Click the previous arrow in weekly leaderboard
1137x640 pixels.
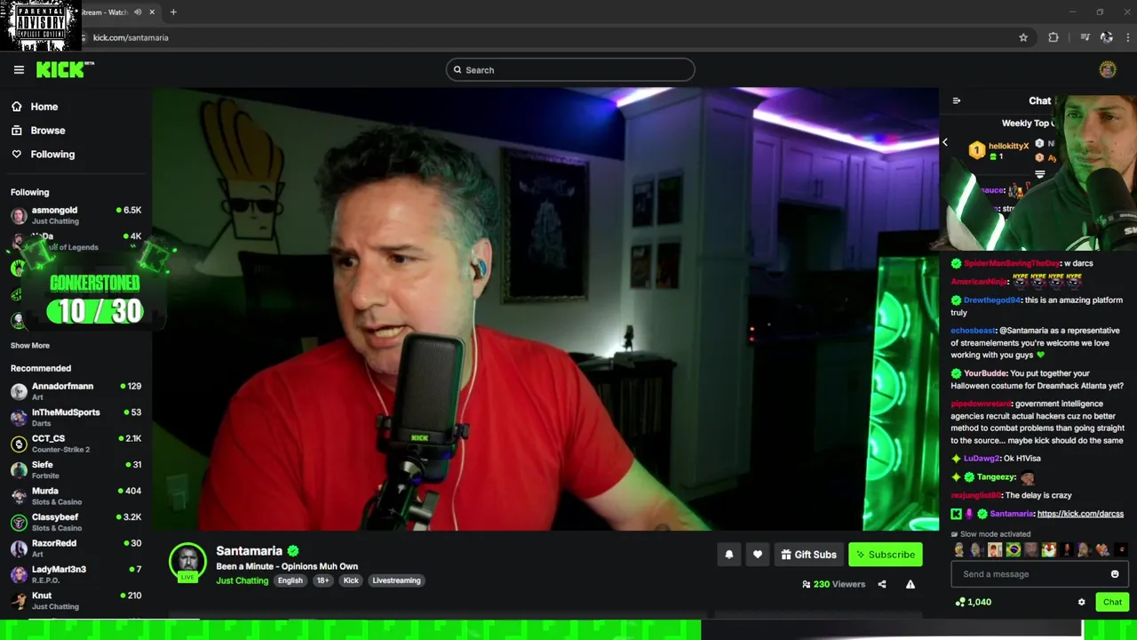pos(945,142)
